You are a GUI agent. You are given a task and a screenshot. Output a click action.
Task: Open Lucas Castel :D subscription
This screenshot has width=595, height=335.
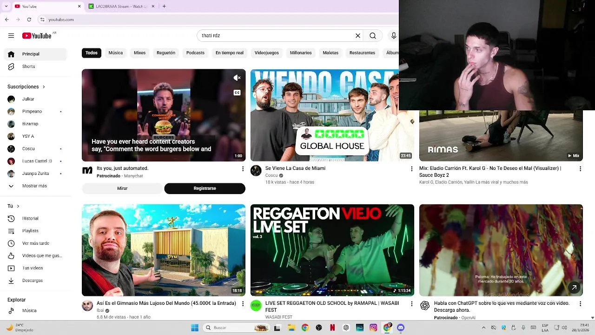[36, 161]
